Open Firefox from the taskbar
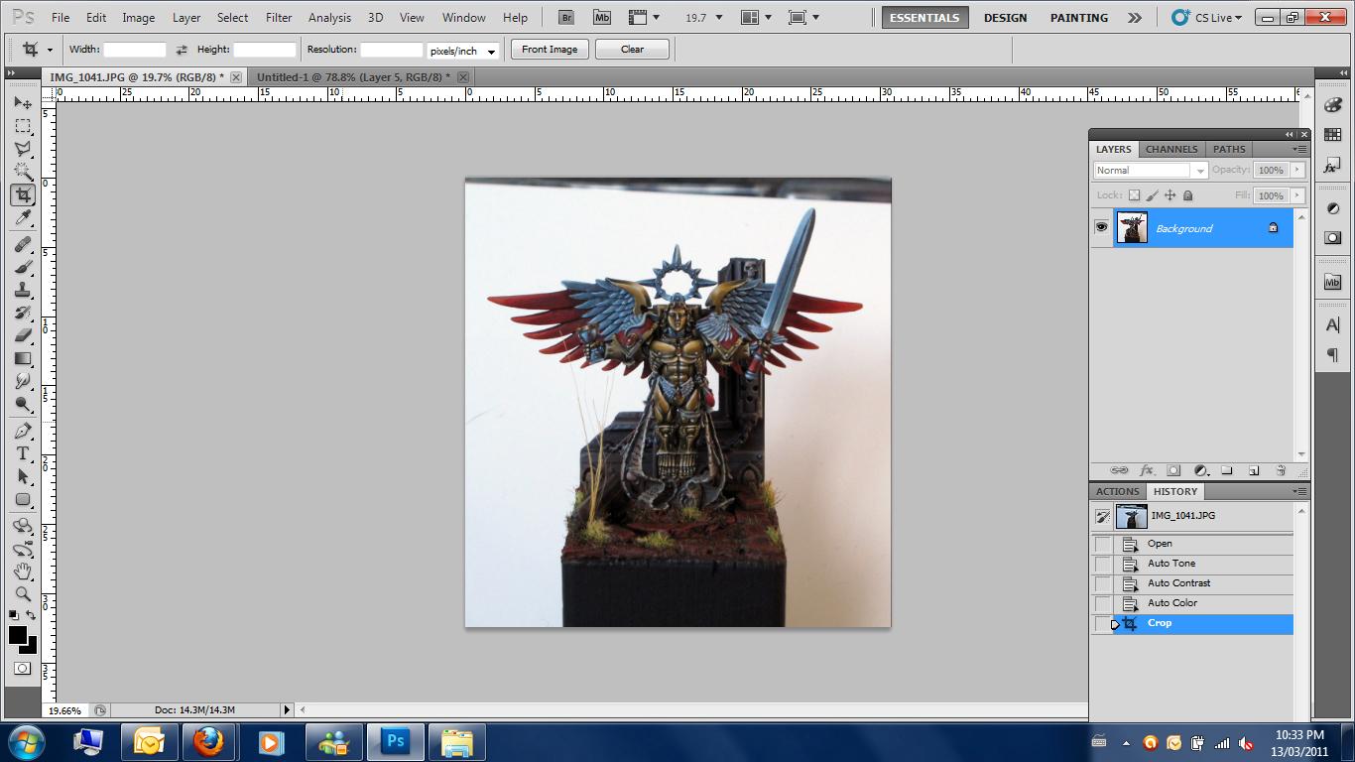The height and width of the screenshot is (762, 1355). click(208, 742)
